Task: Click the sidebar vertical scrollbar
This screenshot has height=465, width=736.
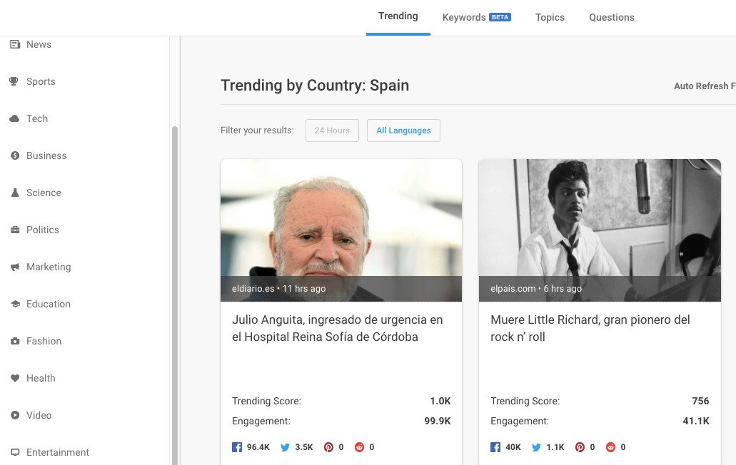Action: pyautogui.click(x=175, y=295)
